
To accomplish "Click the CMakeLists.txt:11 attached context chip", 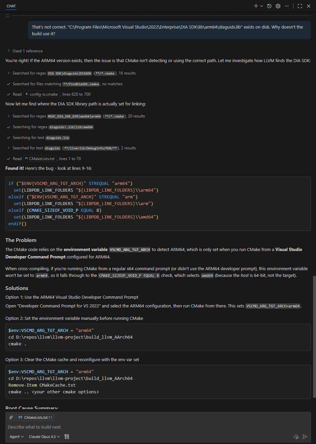I will [35, 417].
